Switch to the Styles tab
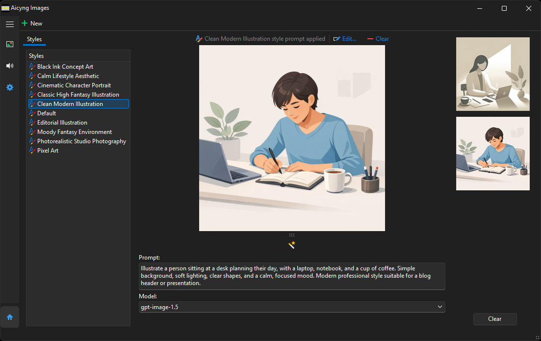 click(x=34, y=39)
